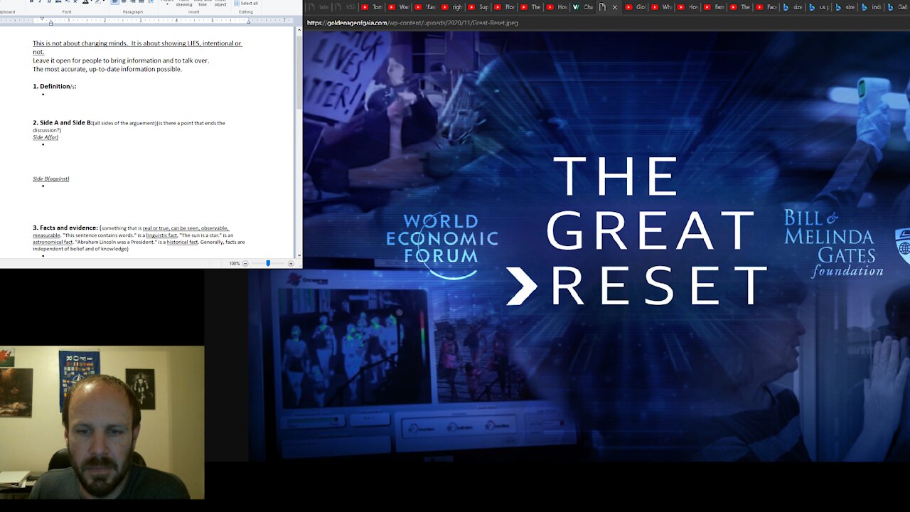Screen dimensions: 910x512
Task: Switch to the 'Gall' Bing tab
Action: pyautogui.click(x=897, y=7)
